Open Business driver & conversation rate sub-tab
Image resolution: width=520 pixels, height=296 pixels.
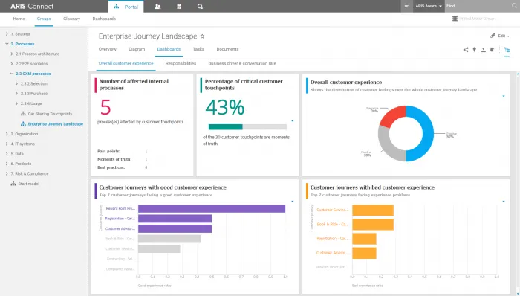pos(242,63)
